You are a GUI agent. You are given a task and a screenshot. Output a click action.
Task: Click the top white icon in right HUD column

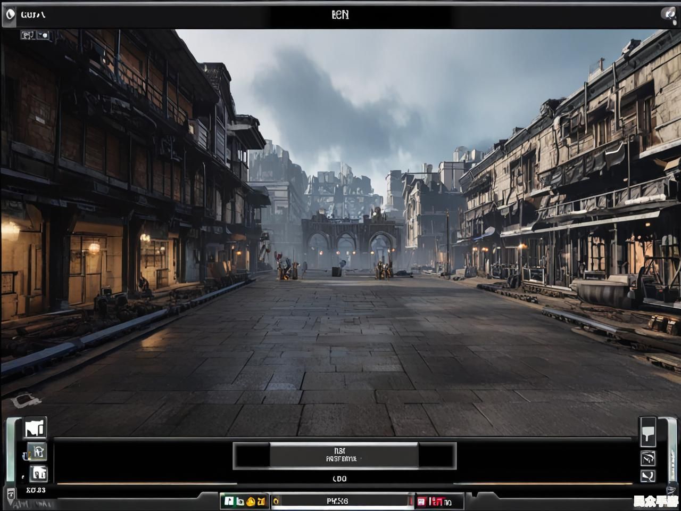click(647, 431)
